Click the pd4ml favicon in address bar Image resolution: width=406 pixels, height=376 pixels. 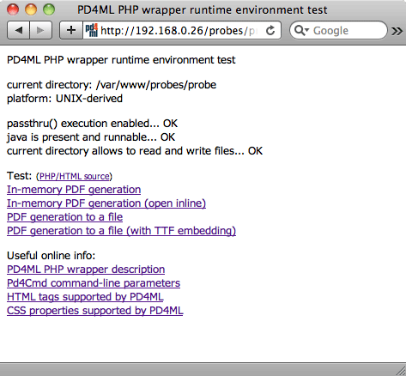coord(92,30)
